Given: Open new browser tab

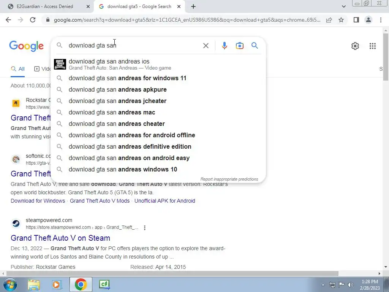Looking at the screenshot, I should click(193, 6).
